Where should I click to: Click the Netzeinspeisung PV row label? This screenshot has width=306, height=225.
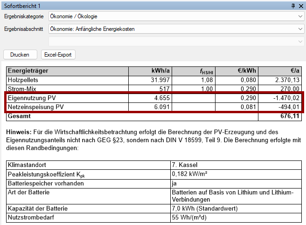click(35, 107)
